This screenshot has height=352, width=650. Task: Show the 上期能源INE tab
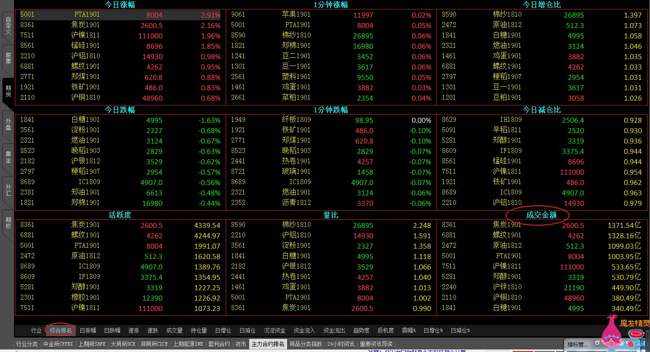pyautogui.click(x=188, y=344)
